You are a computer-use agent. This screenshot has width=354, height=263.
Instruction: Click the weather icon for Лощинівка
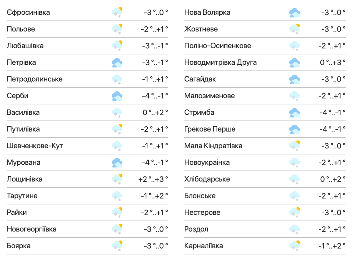[117, 179]
